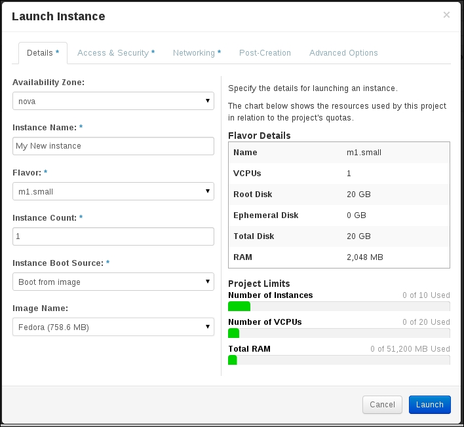This screenshot has height=427, width=464.
Task: Click the Number of VCPUs usage bar
Action: coord(339,333)
